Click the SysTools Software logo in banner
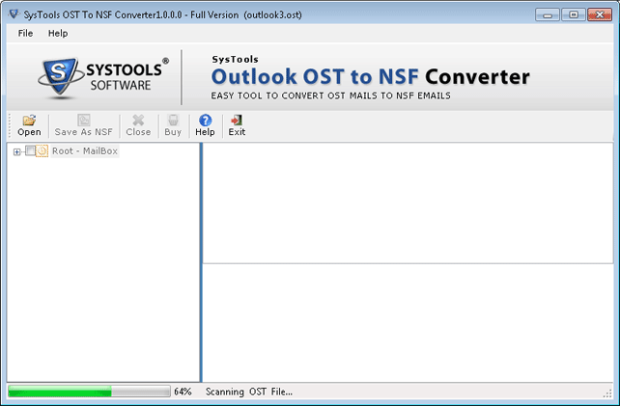Viewport: 620px width, 406px height. (x=103, y=77)
